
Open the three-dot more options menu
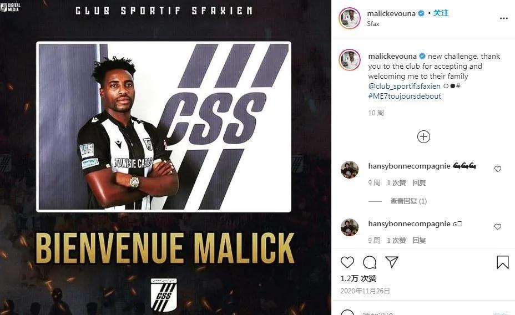[503, 18]
